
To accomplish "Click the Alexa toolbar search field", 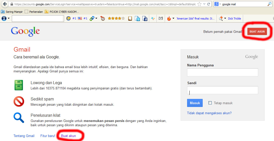I will tap(38, 19).
